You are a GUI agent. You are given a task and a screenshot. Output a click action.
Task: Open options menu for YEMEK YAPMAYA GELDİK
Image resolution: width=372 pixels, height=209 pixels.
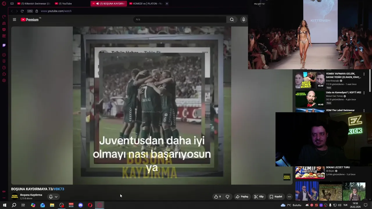[x=364, y=74]
